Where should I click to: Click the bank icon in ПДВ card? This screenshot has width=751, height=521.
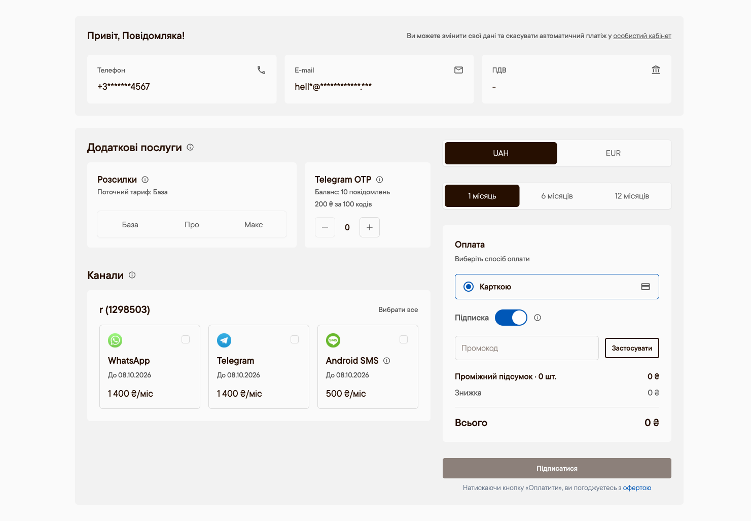[656, 70]
